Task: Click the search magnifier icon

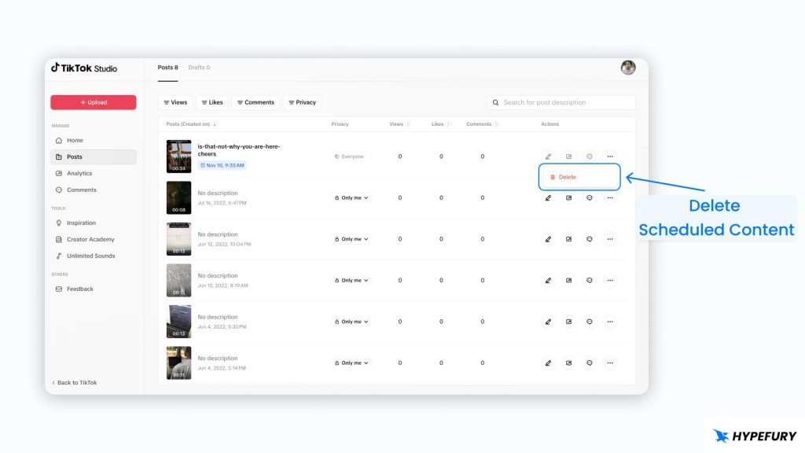Action: click(x=495, y=102)
